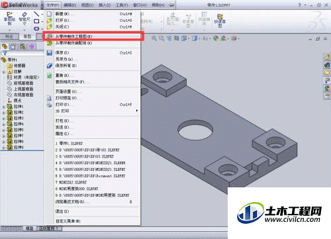Open the 插入 Insert menu
331x239 pixels.
(105, 5)
